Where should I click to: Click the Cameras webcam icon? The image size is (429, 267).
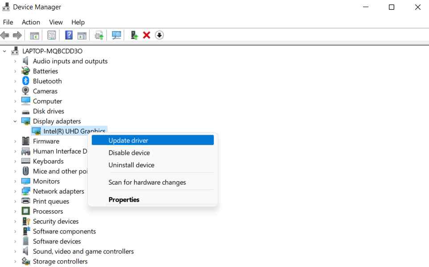25,91
